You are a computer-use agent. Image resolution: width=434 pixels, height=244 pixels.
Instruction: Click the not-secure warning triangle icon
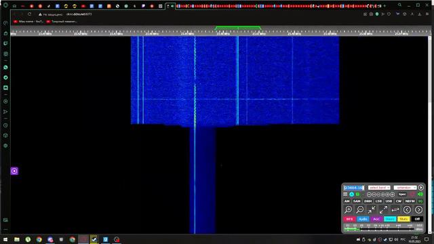pos(40,14)
